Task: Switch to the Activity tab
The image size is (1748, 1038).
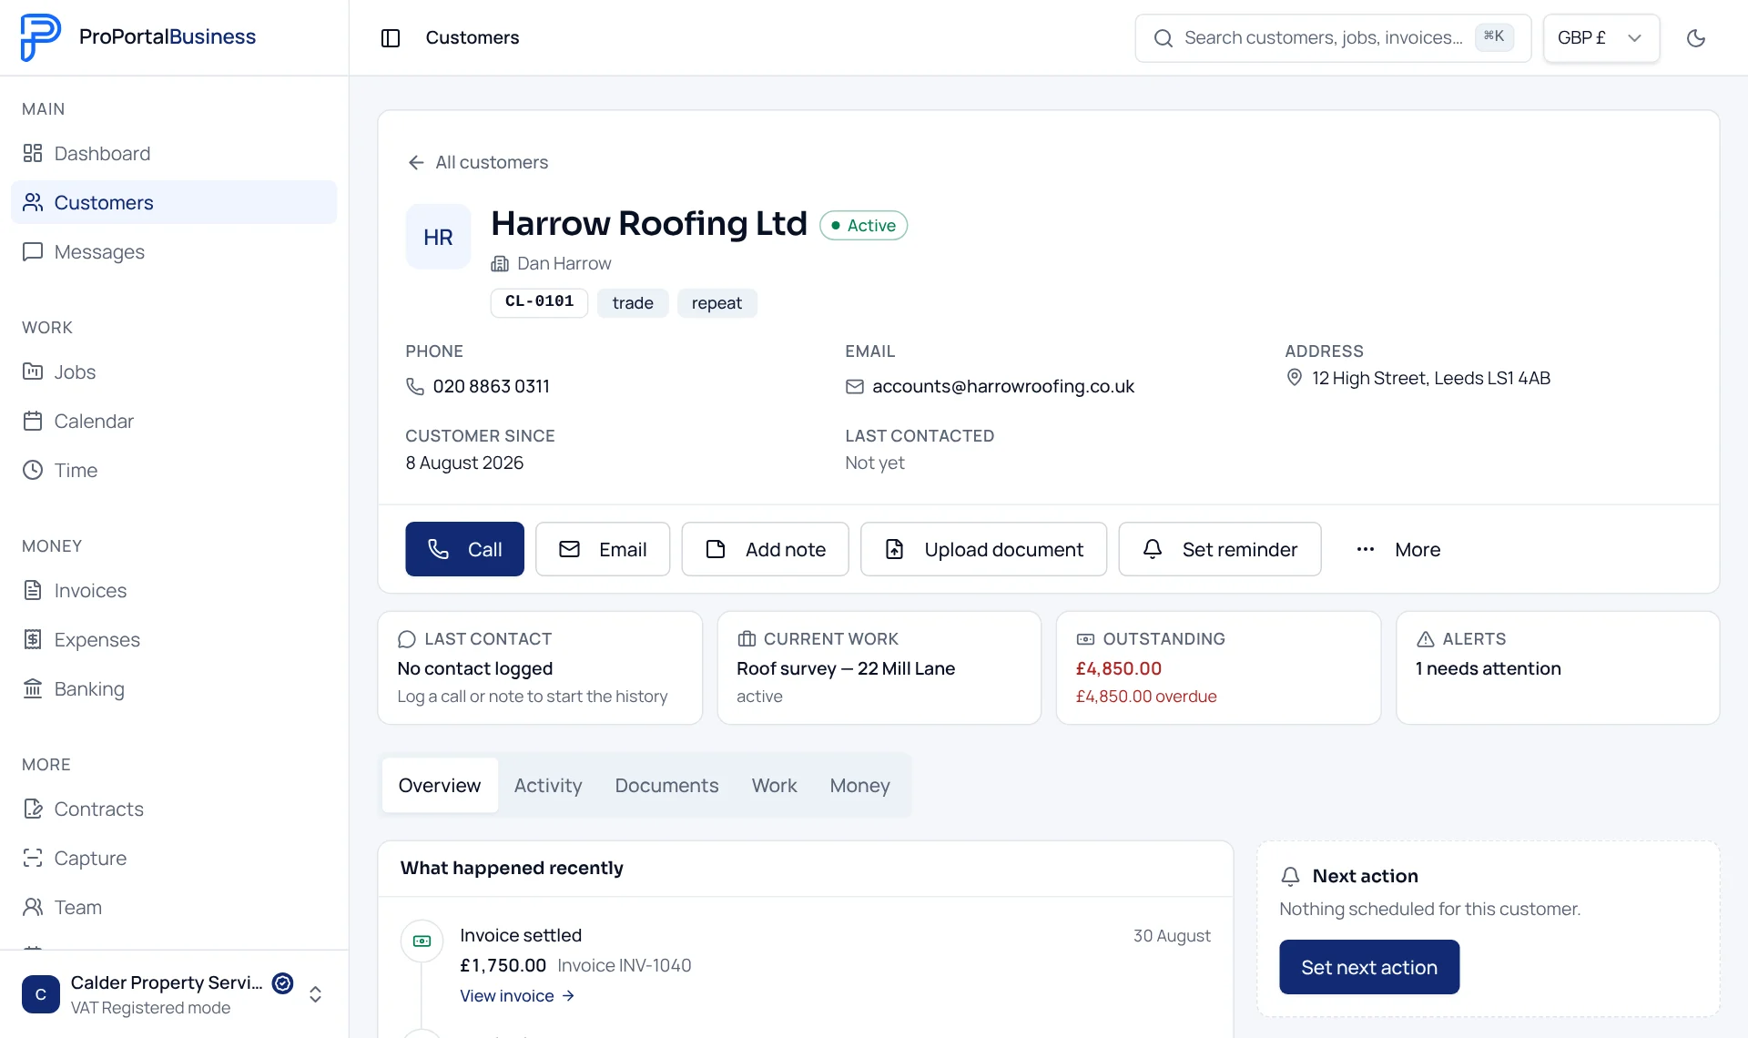Action: click(x=548, y=785)
